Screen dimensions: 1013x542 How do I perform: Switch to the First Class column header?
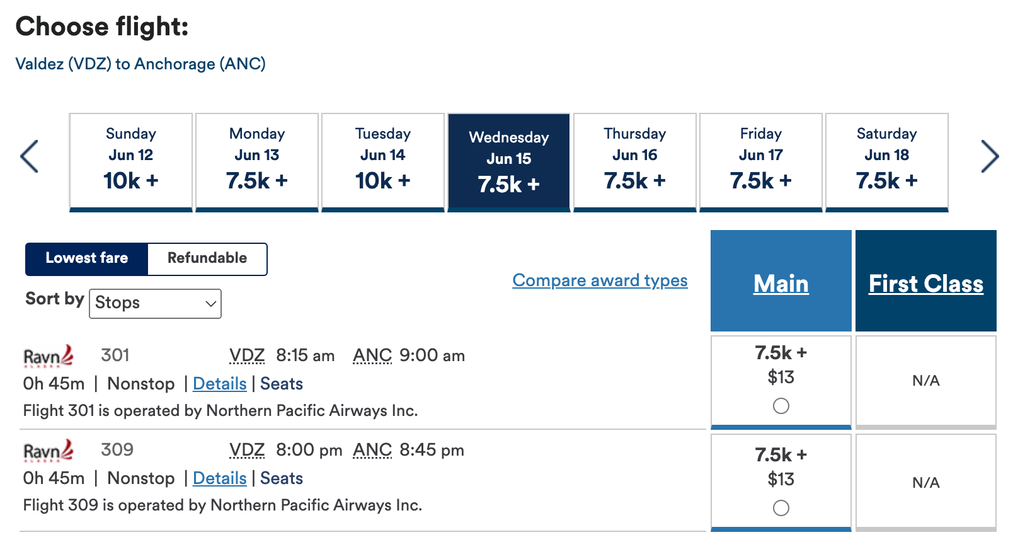coord(925,284)
